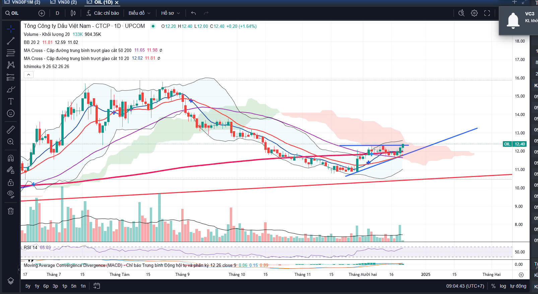Hide all drawings with eye icon
This screenshot has width=538, height=294.
click(x=11, y=194)
